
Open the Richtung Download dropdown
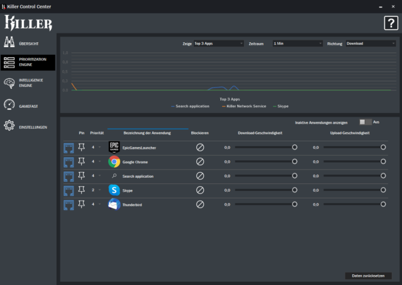tap(370, 44)
